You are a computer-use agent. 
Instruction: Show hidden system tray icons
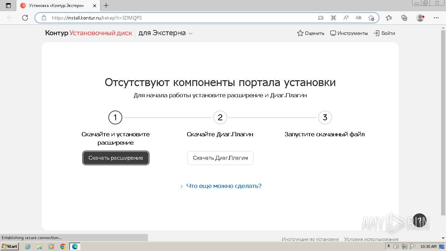[389, 246]
